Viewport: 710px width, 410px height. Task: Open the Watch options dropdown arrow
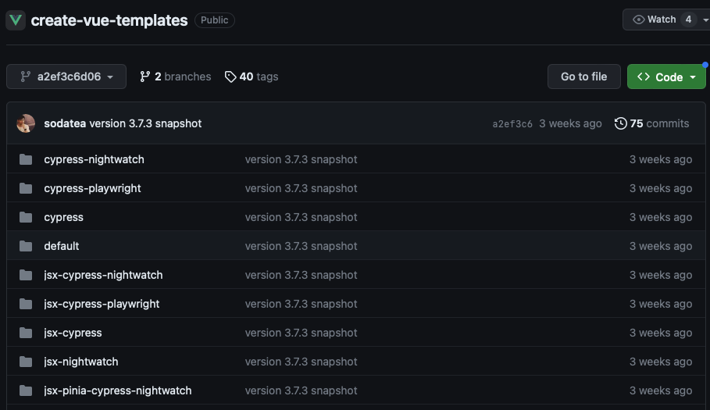click(x=705, y=20)
